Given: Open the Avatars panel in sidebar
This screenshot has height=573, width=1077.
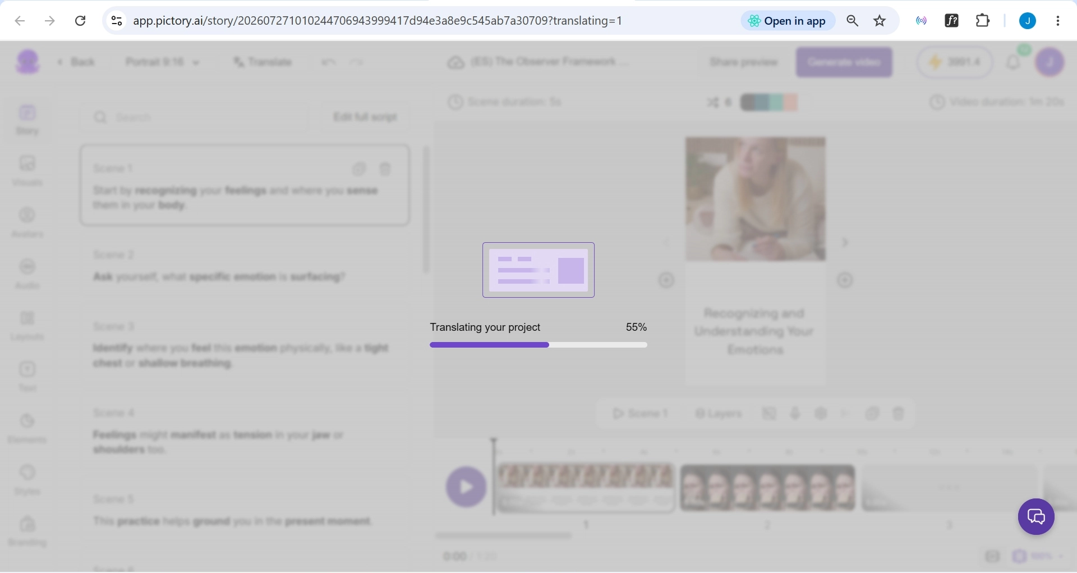Looking at the screenshot, I should point(27,223).
